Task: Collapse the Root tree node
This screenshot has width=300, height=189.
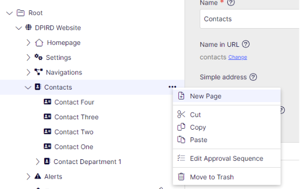Action: click(x=9, y=13)
